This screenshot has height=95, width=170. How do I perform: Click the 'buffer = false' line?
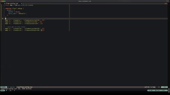pos(14,12)
